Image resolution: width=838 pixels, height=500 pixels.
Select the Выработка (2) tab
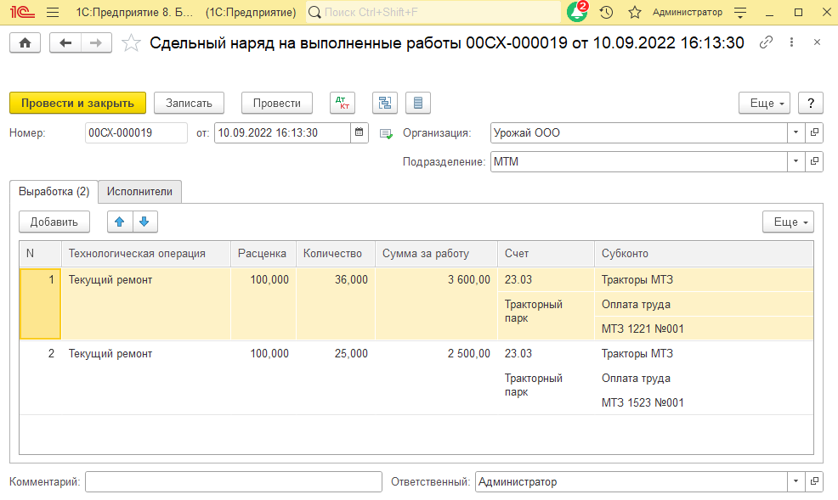tap(54, 192)
